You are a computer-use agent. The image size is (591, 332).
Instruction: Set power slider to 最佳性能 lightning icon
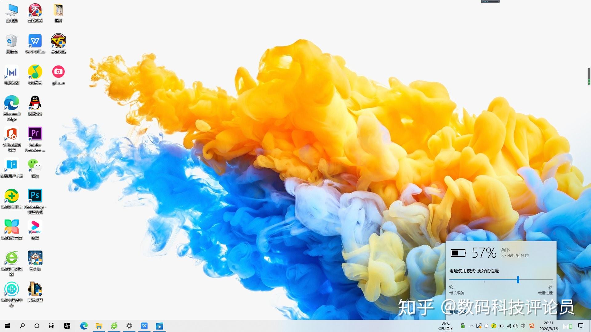pyautogui.click(x=550, y=287)
